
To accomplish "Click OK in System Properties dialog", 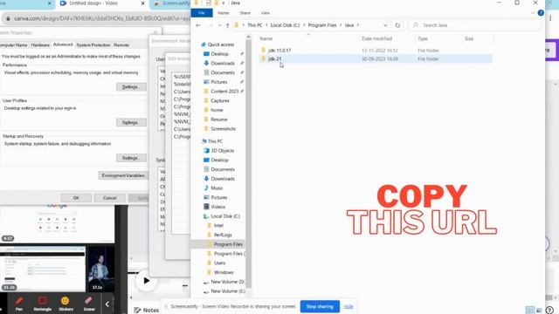I will [76, 198].
